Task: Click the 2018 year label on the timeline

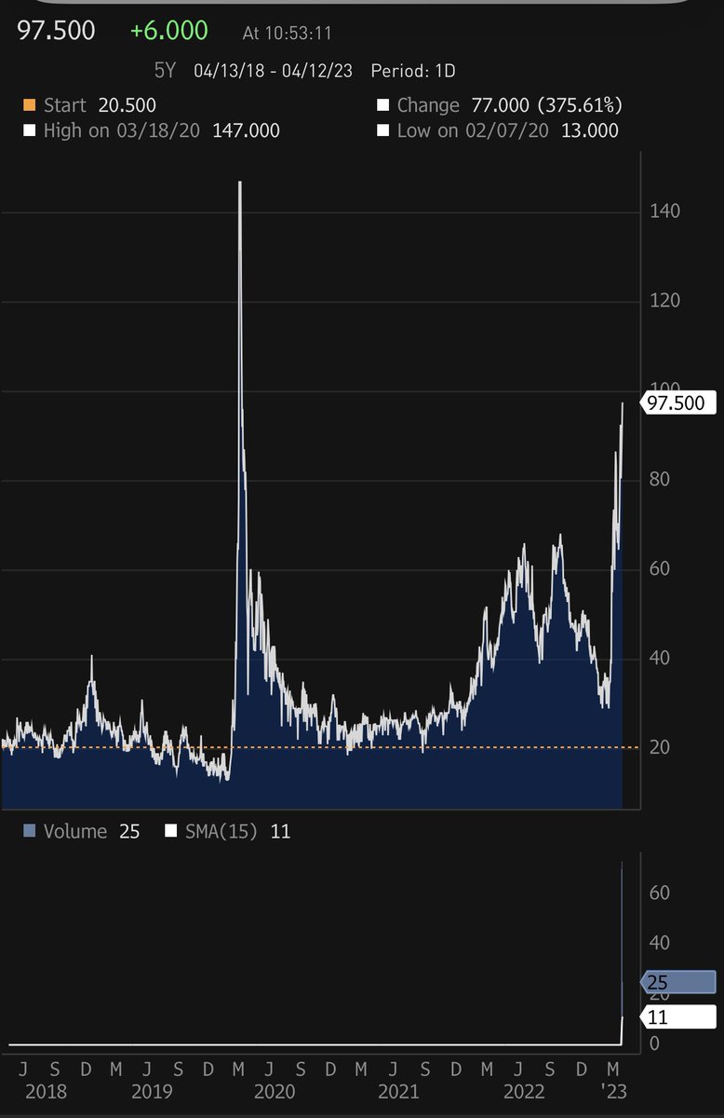Action: click(47, 1091)
